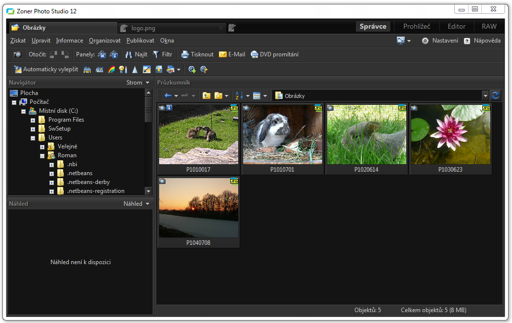Refresh the folder with blue arrows icon

tap(495, 95)
